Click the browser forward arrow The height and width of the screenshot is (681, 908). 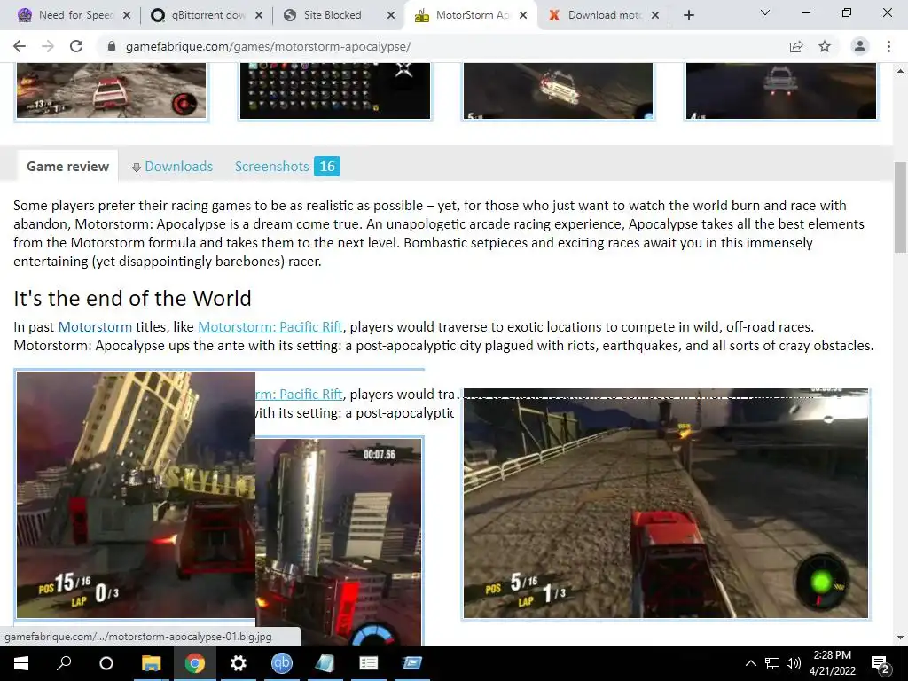tap(48, 46)
